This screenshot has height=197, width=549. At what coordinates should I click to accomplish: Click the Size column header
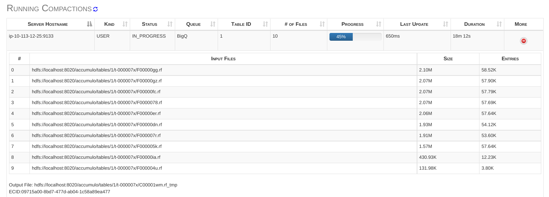point(448,59)
